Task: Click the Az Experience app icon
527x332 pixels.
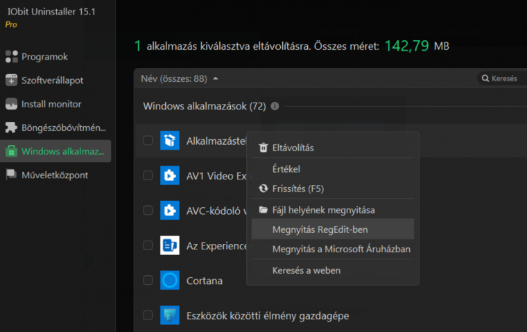Action: click(170, 245)
